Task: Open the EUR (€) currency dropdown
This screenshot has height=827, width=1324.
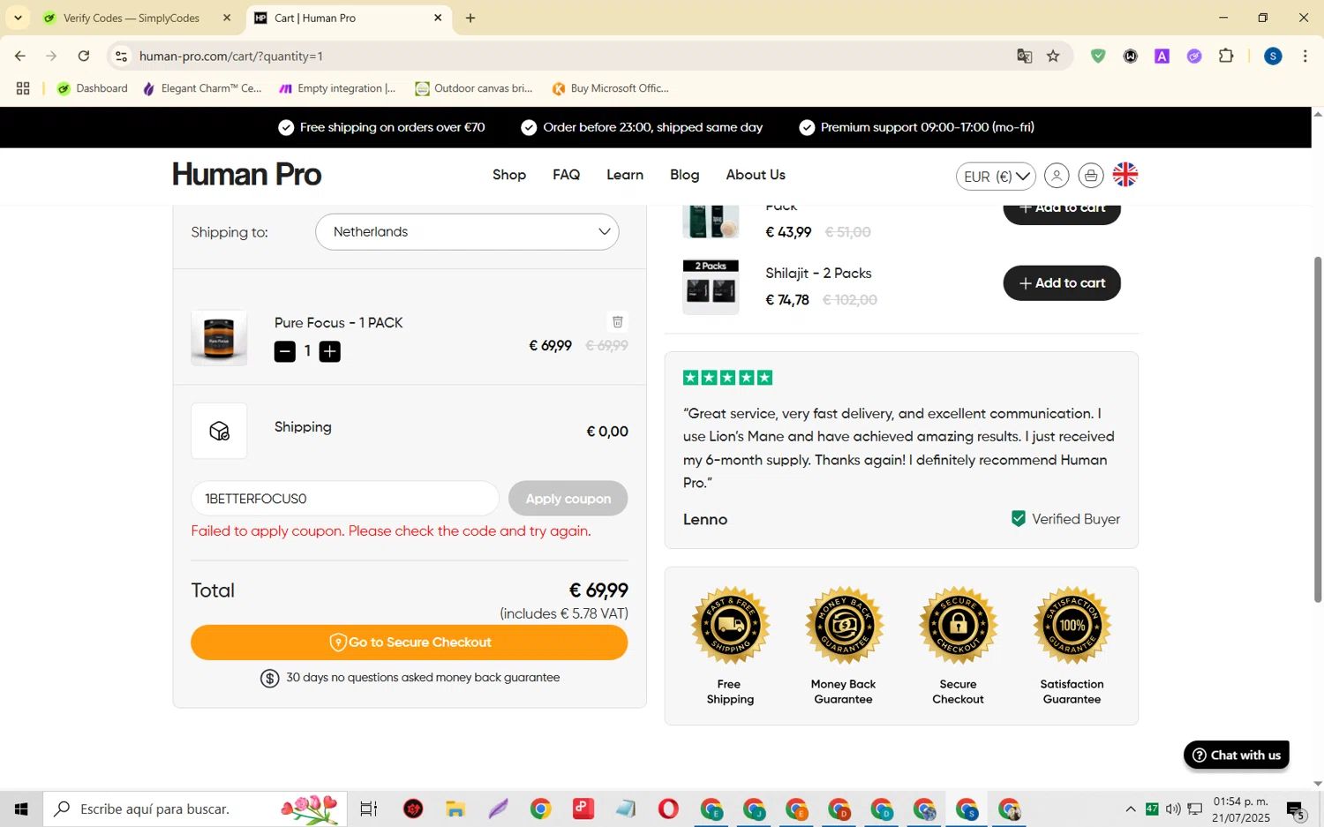Action: [996, 176]
